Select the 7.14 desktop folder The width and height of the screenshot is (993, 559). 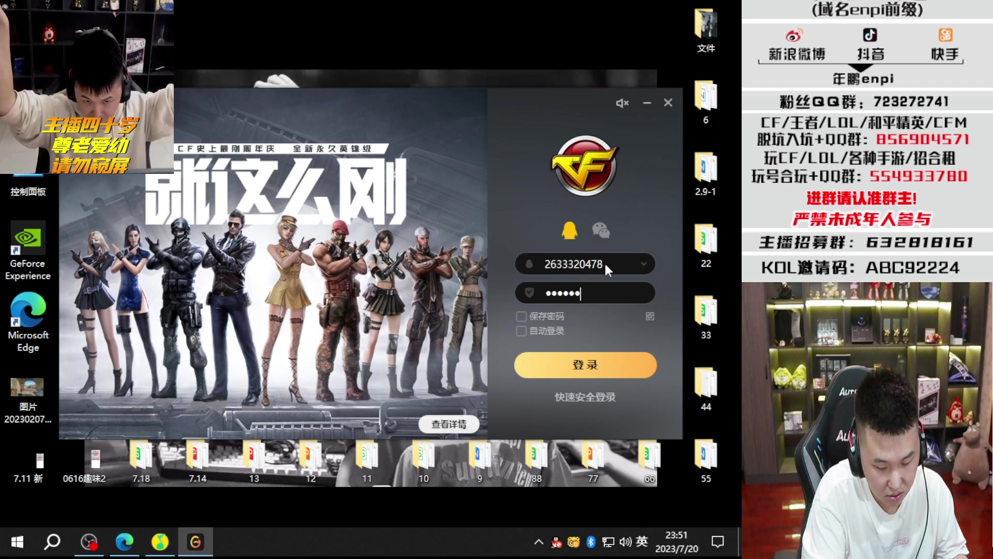198,462
